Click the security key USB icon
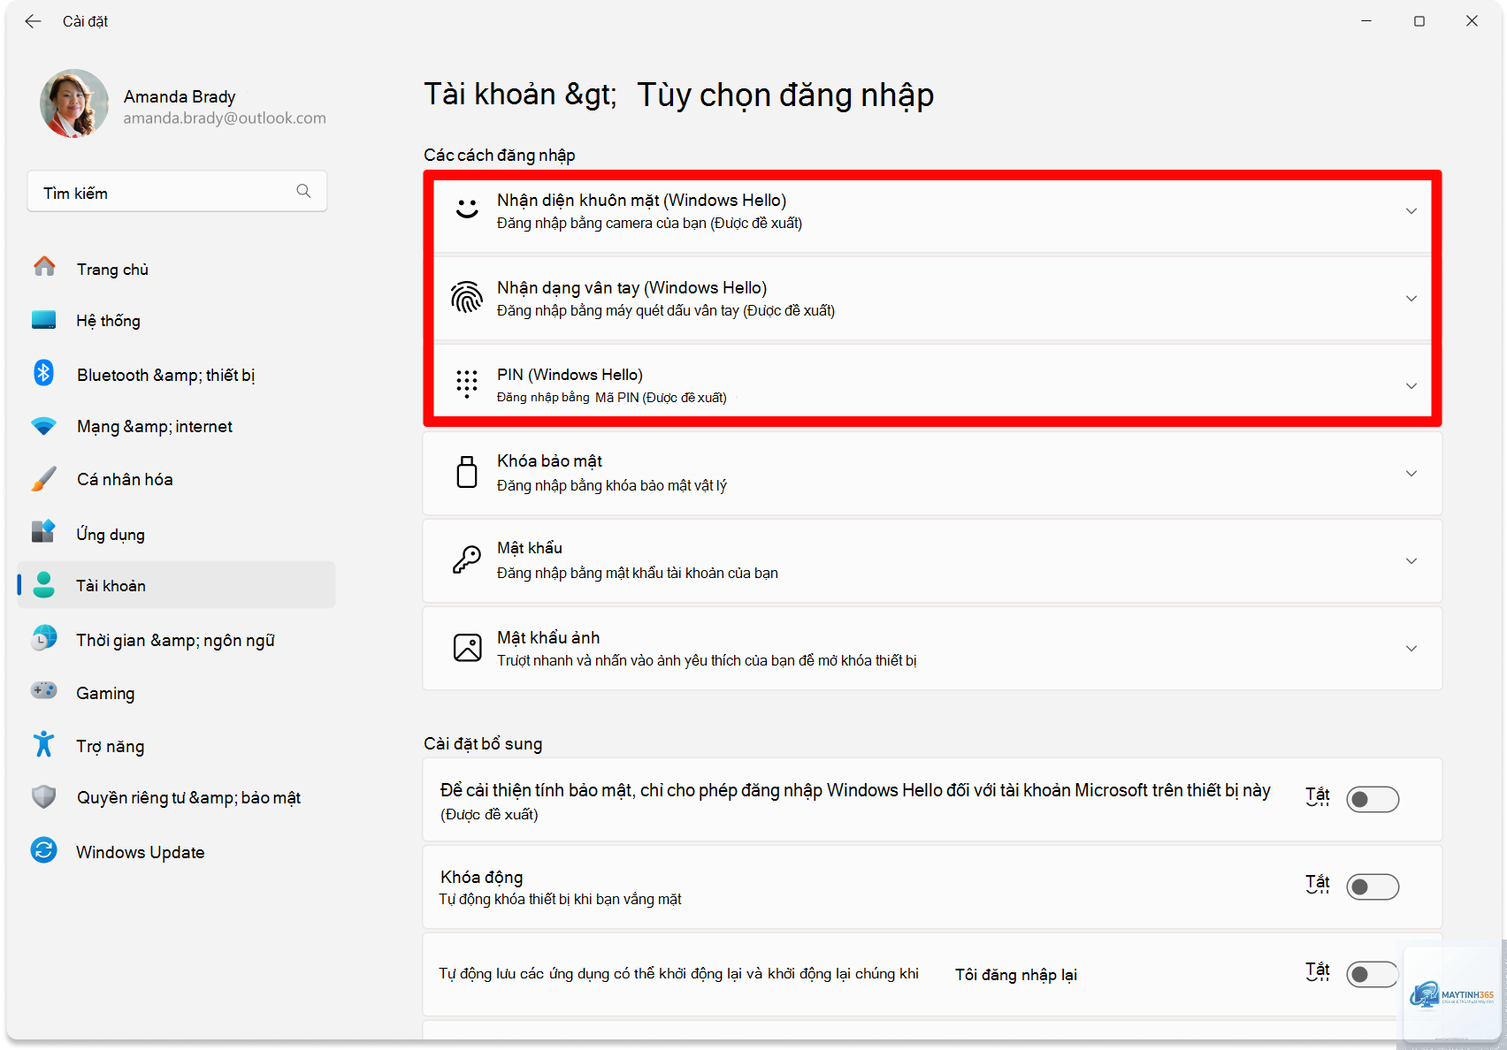The image size is (1507, 1050). 467,472
